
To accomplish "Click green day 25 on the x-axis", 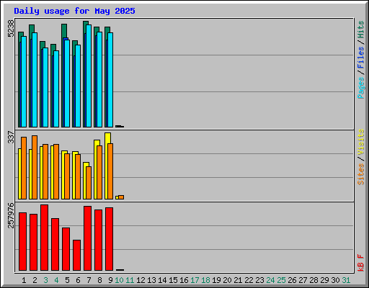I will 281,280.
